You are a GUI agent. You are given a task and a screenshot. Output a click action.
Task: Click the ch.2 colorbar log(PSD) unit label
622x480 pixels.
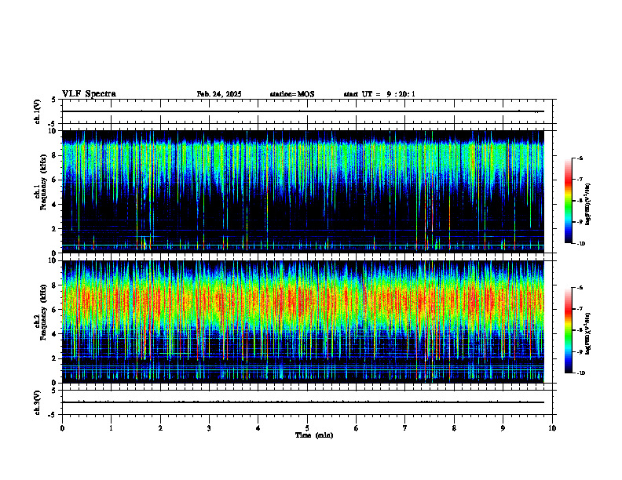(x=588, y=333)
